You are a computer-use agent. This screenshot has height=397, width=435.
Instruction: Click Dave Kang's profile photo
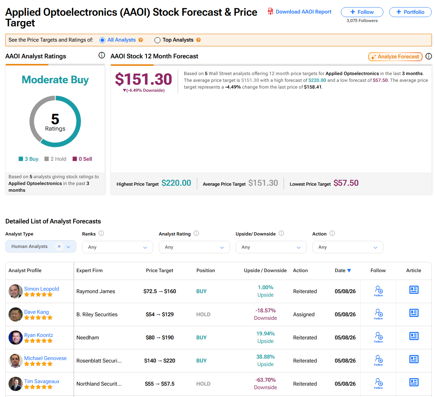(16, 314)
